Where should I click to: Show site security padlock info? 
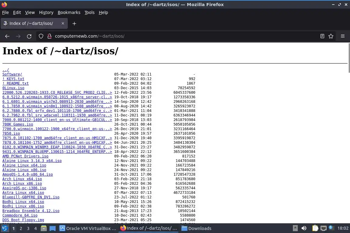[49, 36]
